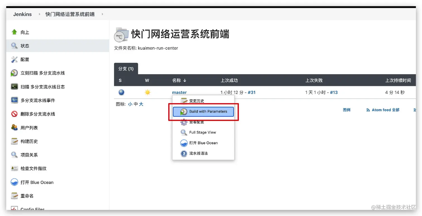Open 配置 in the sidebar
Screen dimensions: 422x216
25,59
